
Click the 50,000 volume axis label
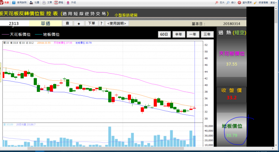click(209, 126)
